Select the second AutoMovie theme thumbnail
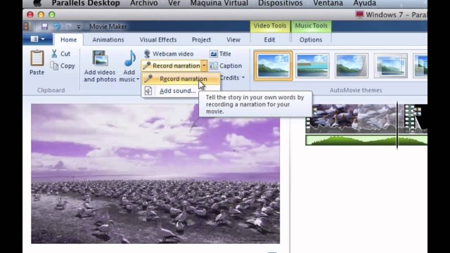Viewport: 450px width, 253px height. click(x=312, y=66)
